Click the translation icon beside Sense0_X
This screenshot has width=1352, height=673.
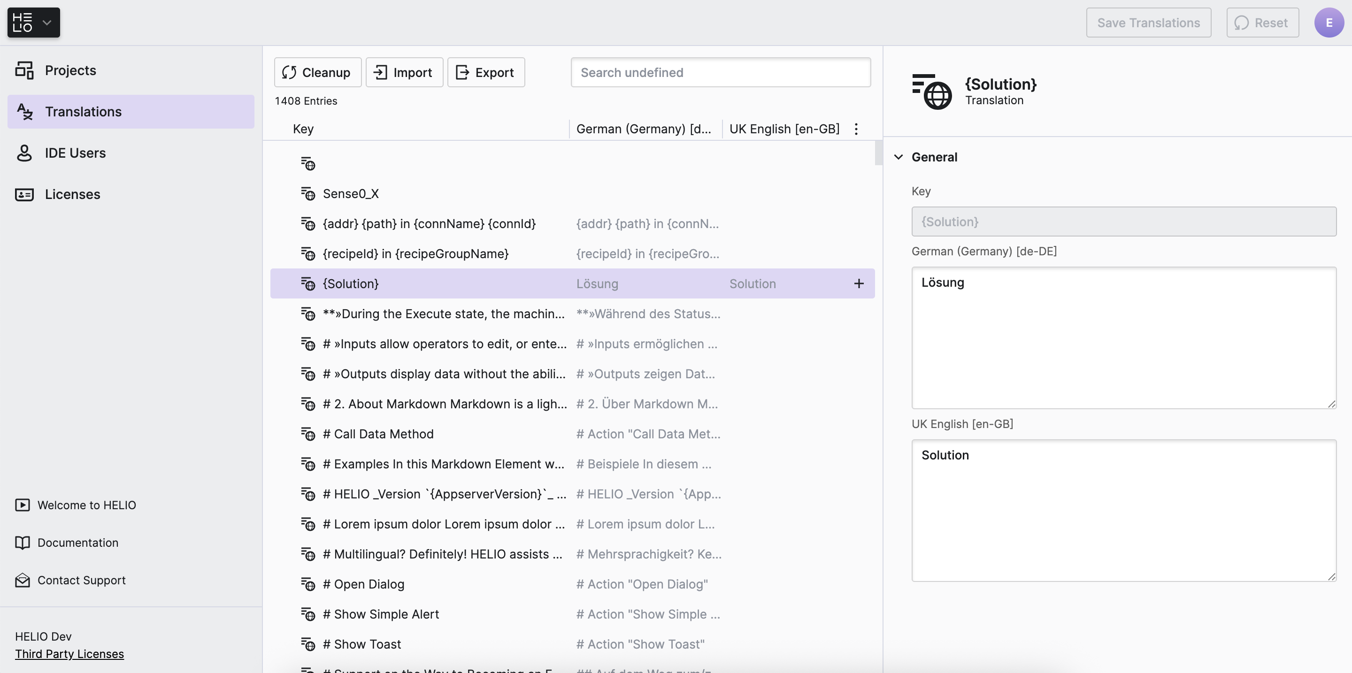tap(308, 194)
